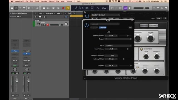Start playback with Play button
The height and width of the screenshot is (100, 178).
(x=58, y=8)
